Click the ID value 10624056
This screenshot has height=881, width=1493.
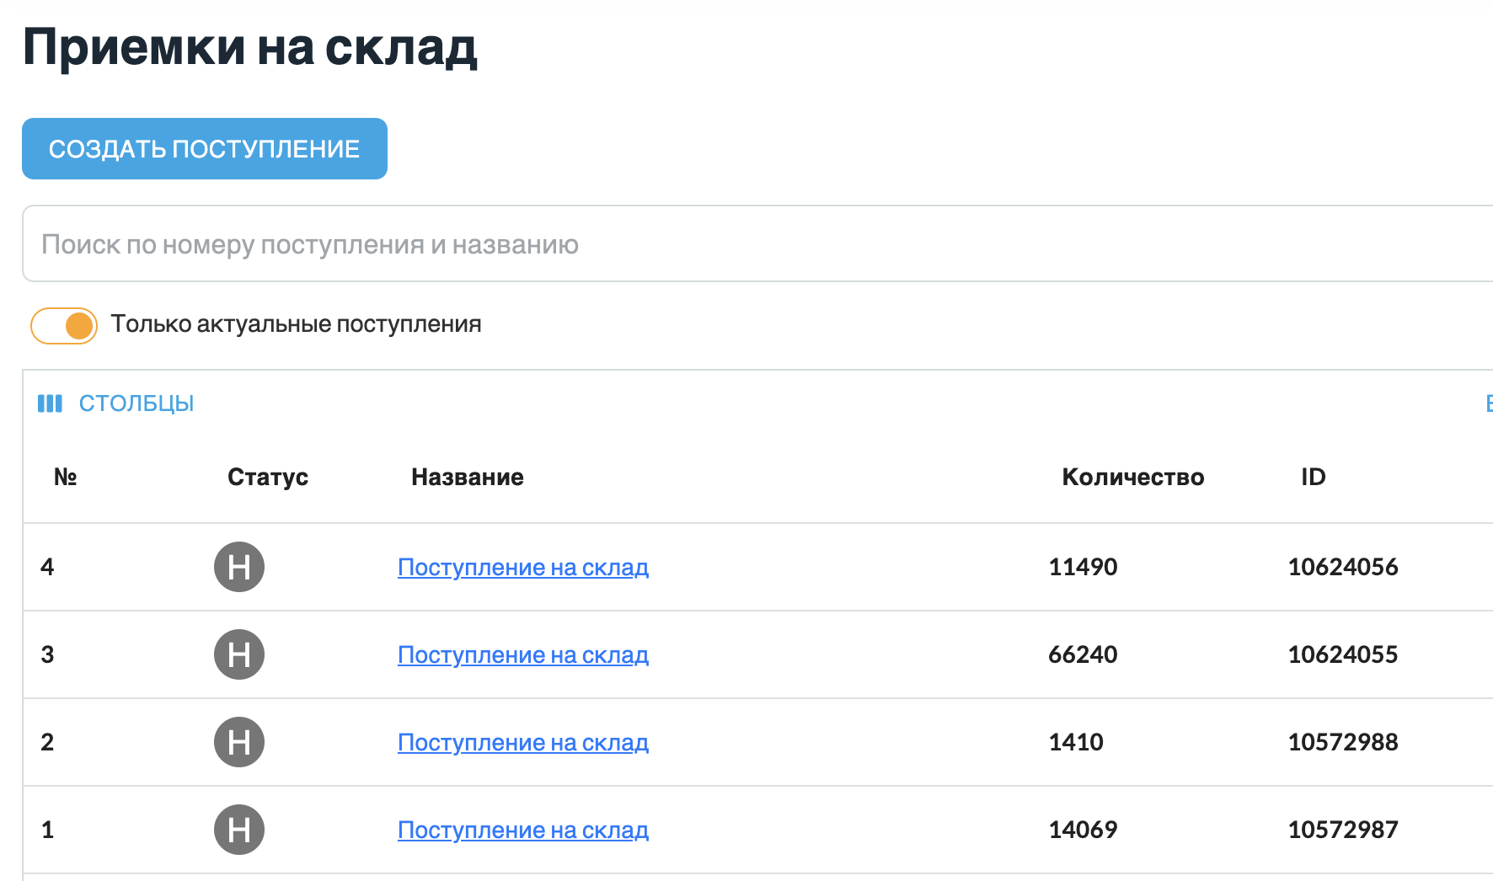(1343, 567)
